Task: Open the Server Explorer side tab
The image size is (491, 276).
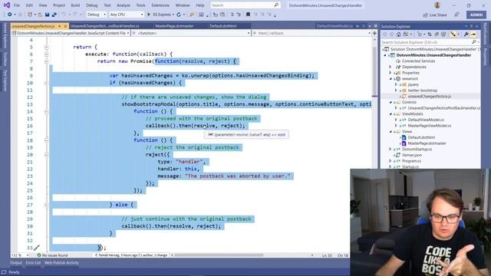Action: [5, 35]
